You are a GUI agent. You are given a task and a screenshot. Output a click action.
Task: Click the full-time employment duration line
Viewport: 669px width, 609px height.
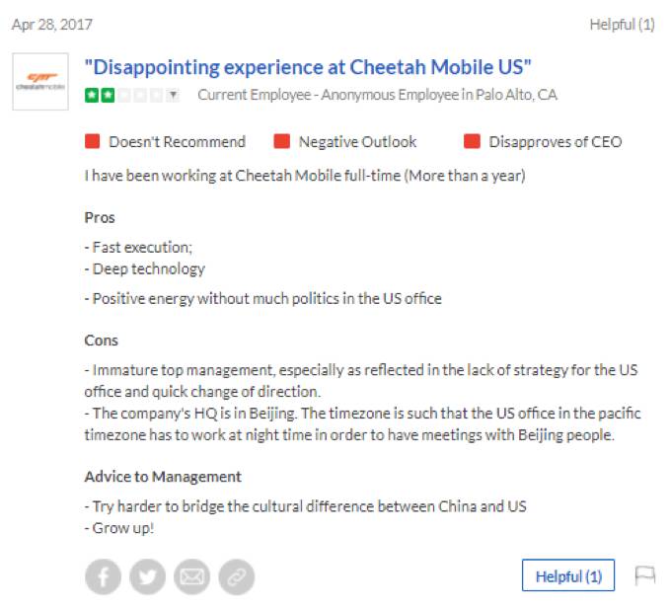coord(305,177)
